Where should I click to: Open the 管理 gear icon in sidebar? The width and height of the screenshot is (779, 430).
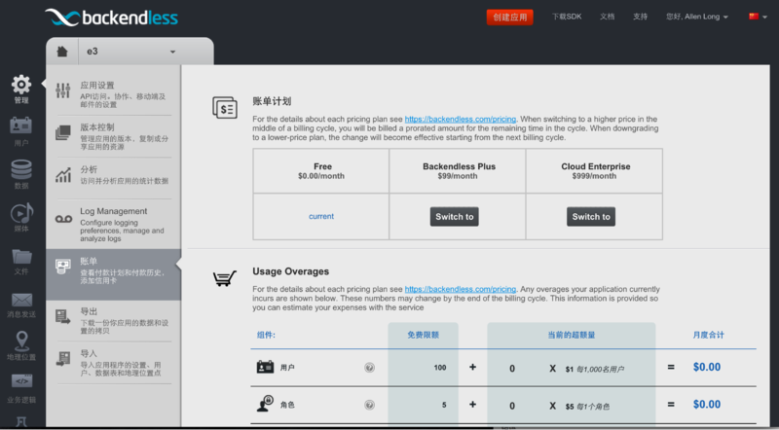point(21,87)
